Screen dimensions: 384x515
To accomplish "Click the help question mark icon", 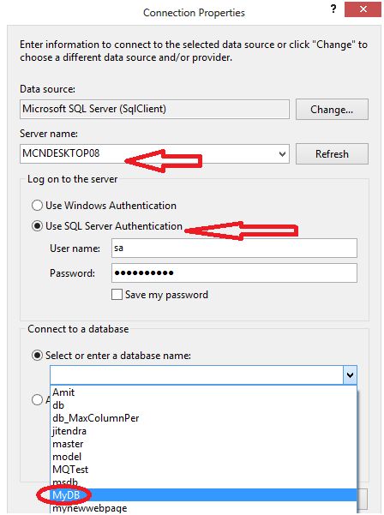I will 333,9.
